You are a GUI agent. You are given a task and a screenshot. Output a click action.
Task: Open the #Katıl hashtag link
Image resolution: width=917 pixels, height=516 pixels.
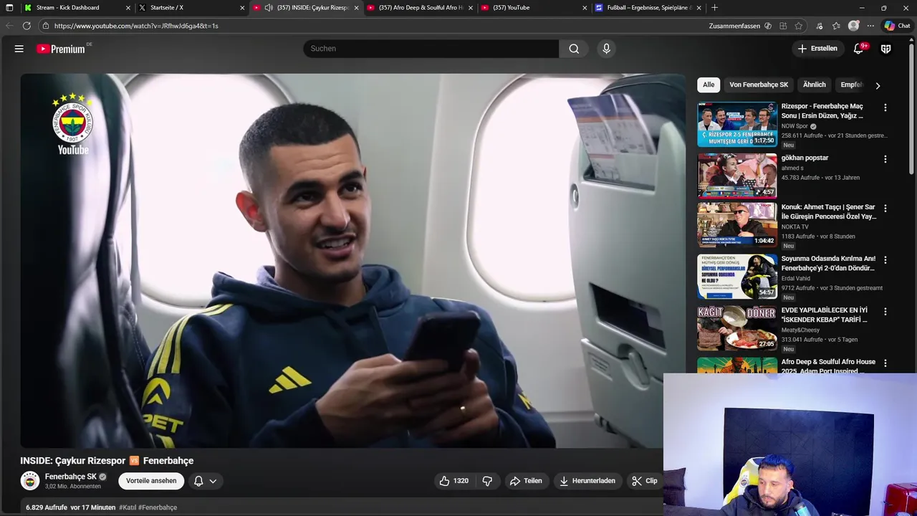point(128,507)
